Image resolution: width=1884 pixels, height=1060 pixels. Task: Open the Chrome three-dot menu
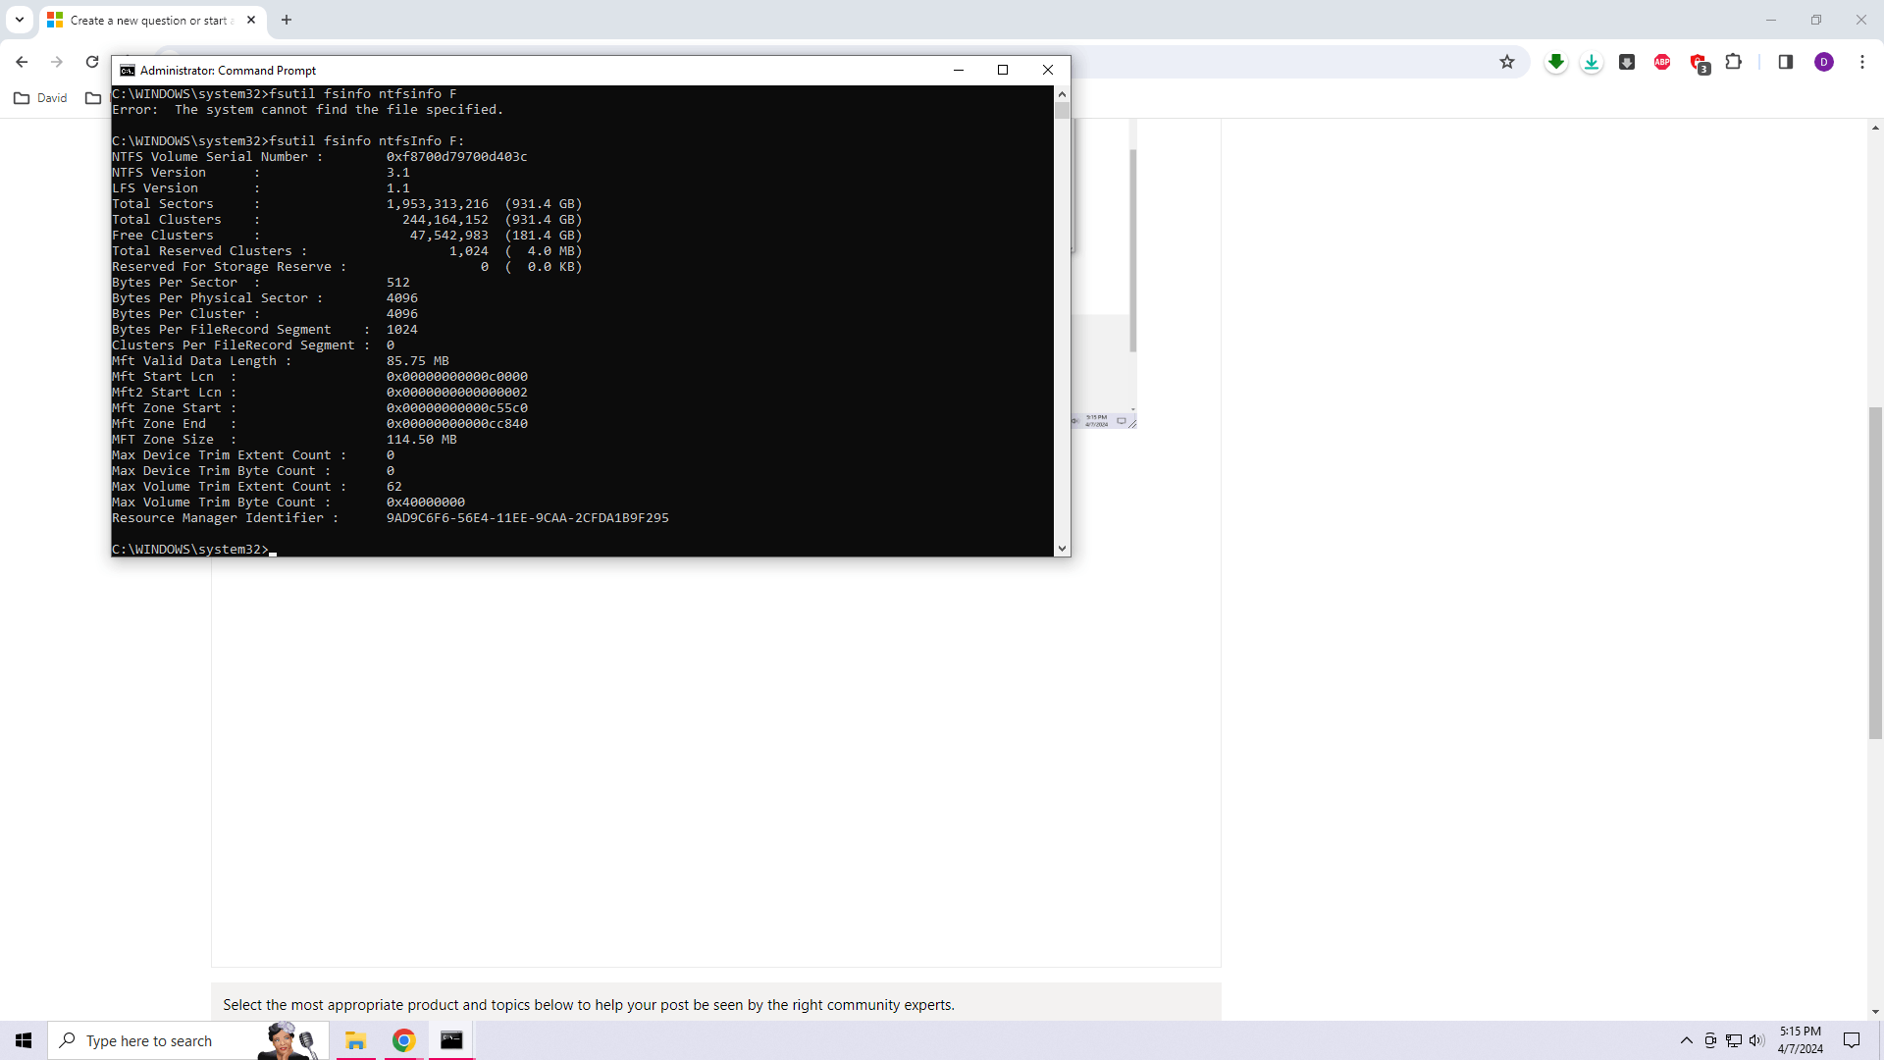pos(1862,62)
